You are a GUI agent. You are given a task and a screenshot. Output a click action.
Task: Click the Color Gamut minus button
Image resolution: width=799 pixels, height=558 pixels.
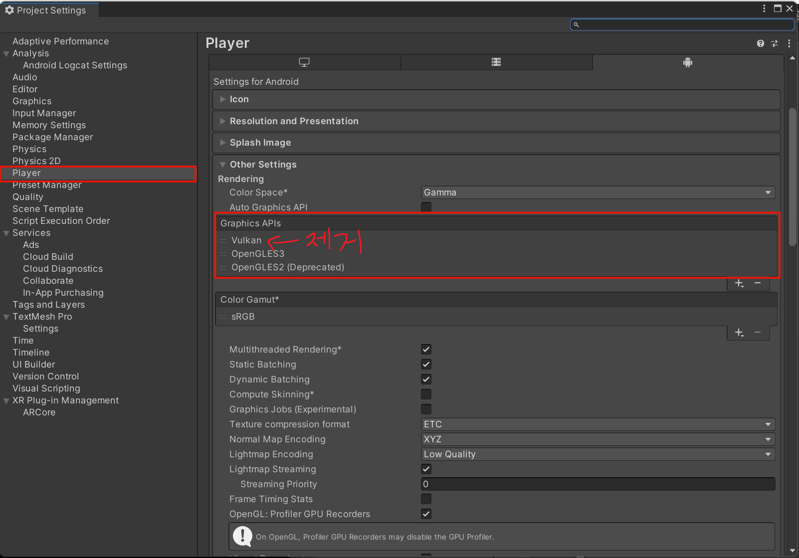tap(758, 333)
